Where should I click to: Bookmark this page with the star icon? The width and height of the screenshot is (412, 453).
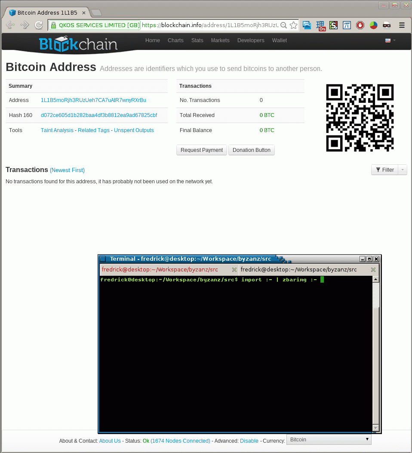293,25
